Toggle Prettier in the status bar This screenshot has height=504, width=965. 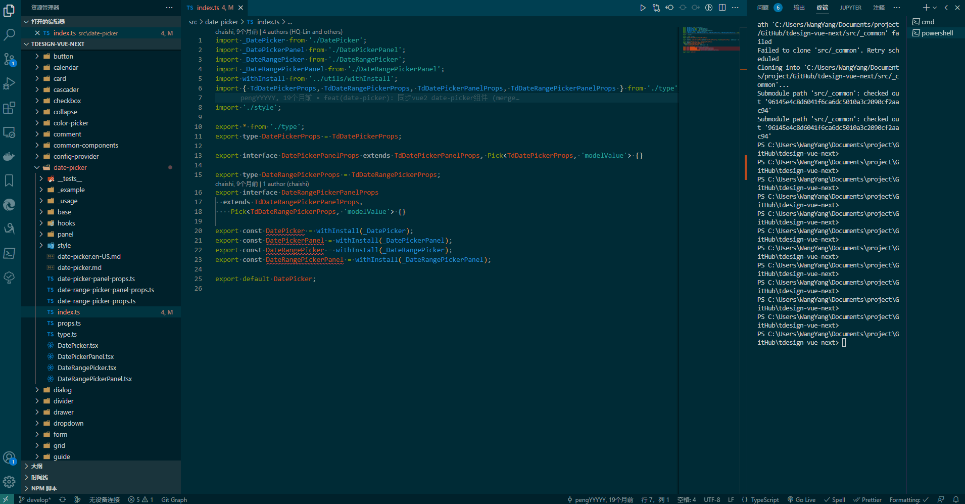(x=867, y=499)
